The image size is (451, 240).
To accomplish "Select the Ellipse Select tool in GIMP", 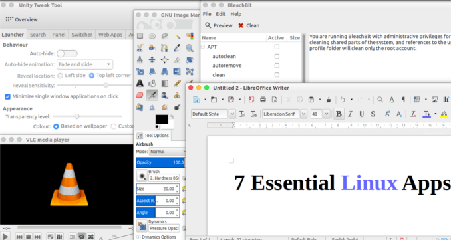I will (x=152, y=36).
